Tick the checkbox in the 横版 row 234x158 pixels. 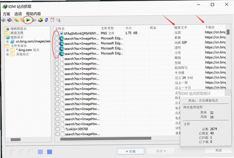click(57, 58)
